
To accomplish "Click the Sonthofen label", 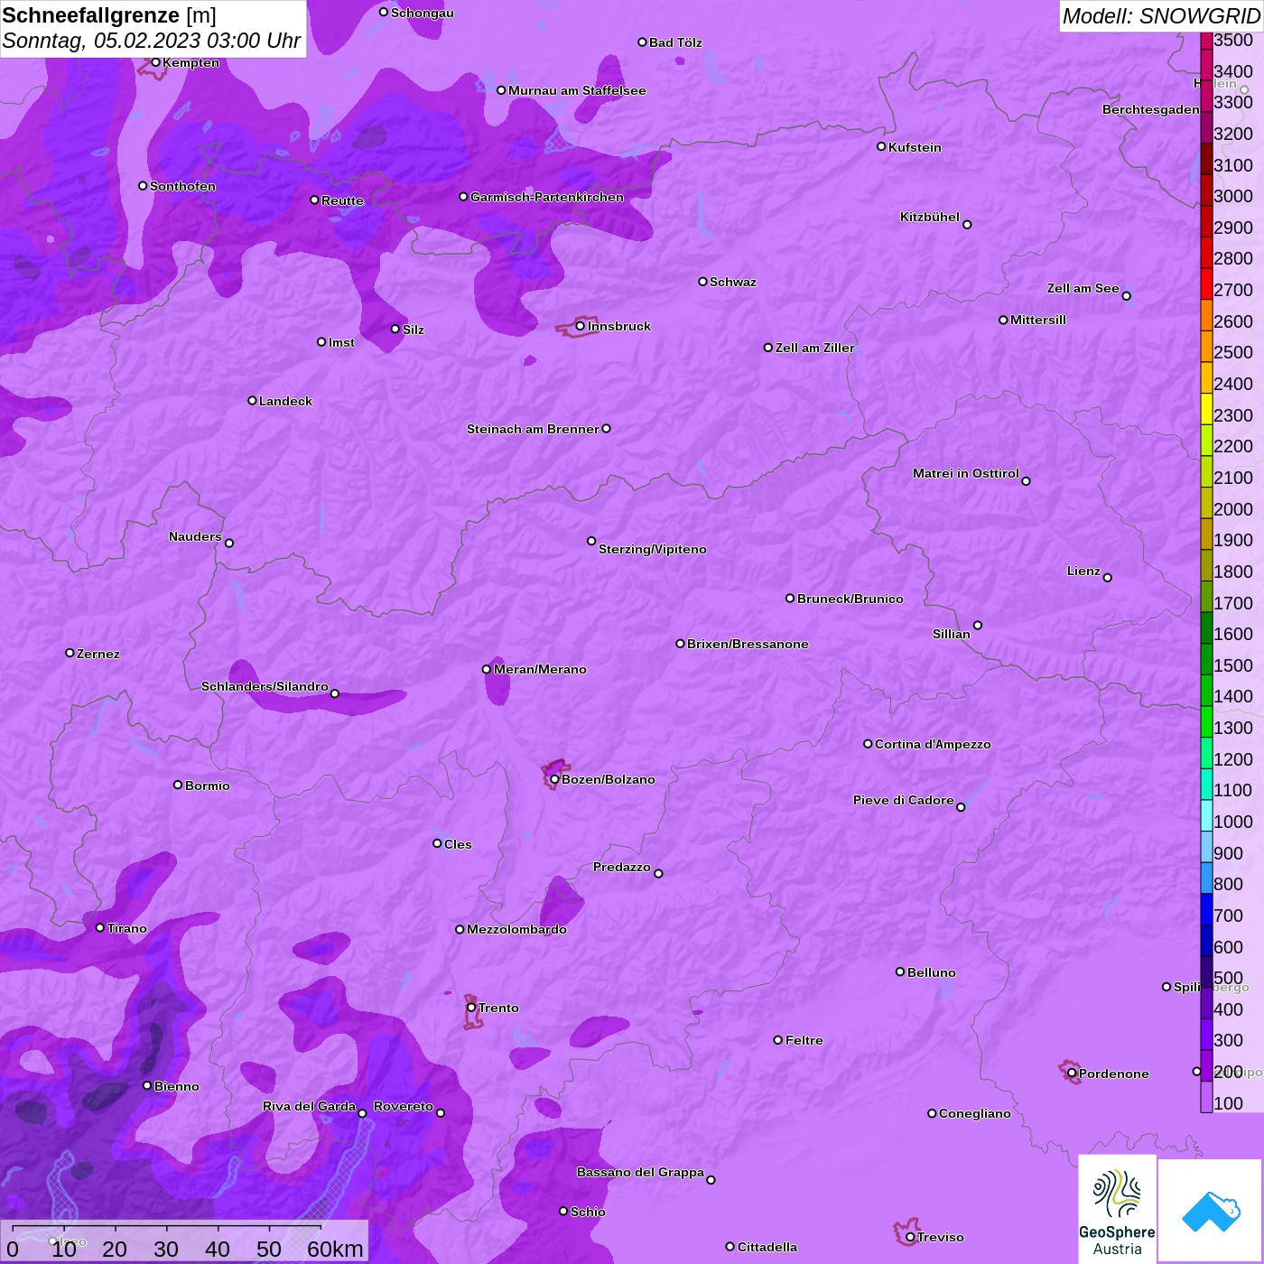I will coord(182,186).
